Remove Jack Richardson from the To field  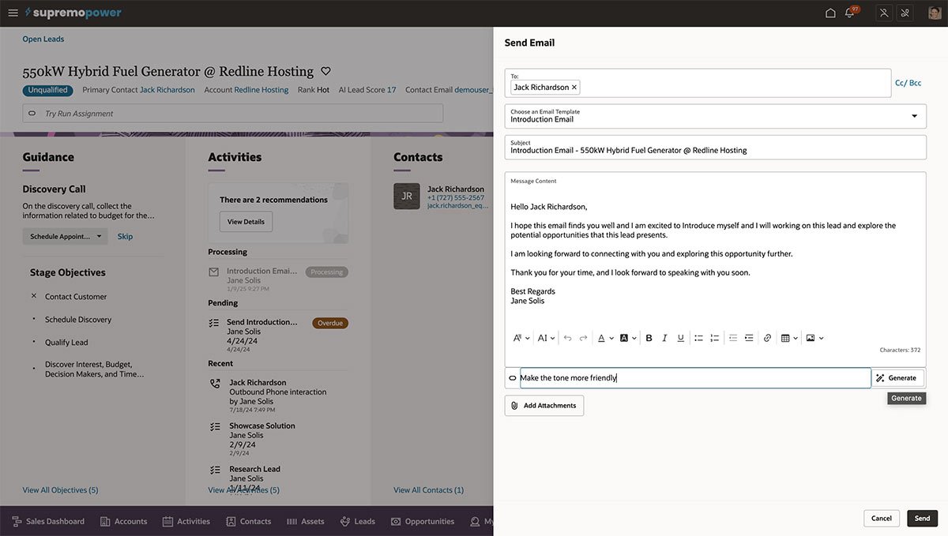coord(574,88)
